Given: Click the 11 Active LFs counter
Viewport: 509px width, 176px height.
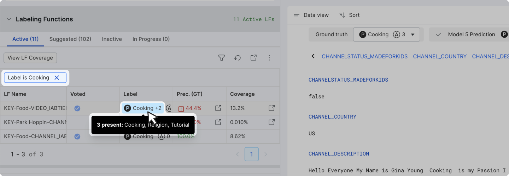Looking at the screenshot, I should tap(253, 19).
